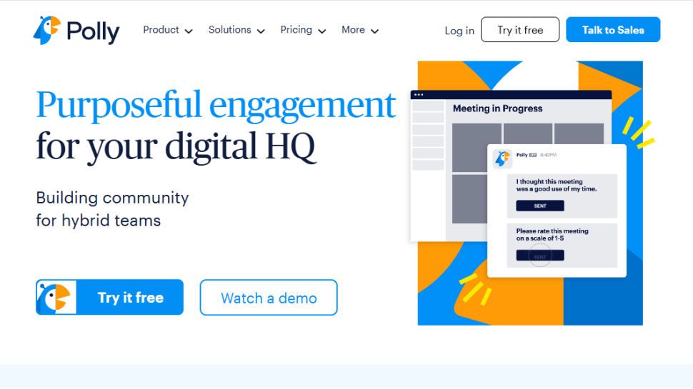Click the Polly wordmark text in header
Image resolution: width=693 pixels, height=389 pixels.
(93, 31)
